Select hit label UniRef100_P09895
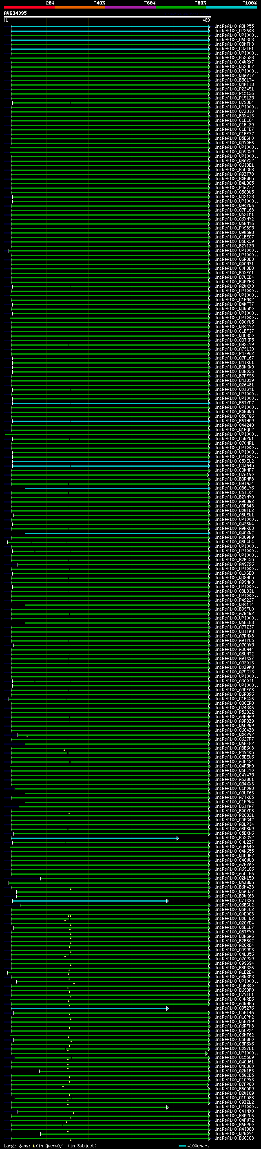The height and width of the screenshot is (1149, 261). pos(234,228)
